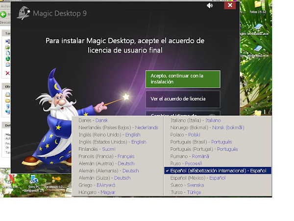Viewport: 294px width, 221px height.
Task: Select Sueco - Svenska
Action: (x=187, y=185)
